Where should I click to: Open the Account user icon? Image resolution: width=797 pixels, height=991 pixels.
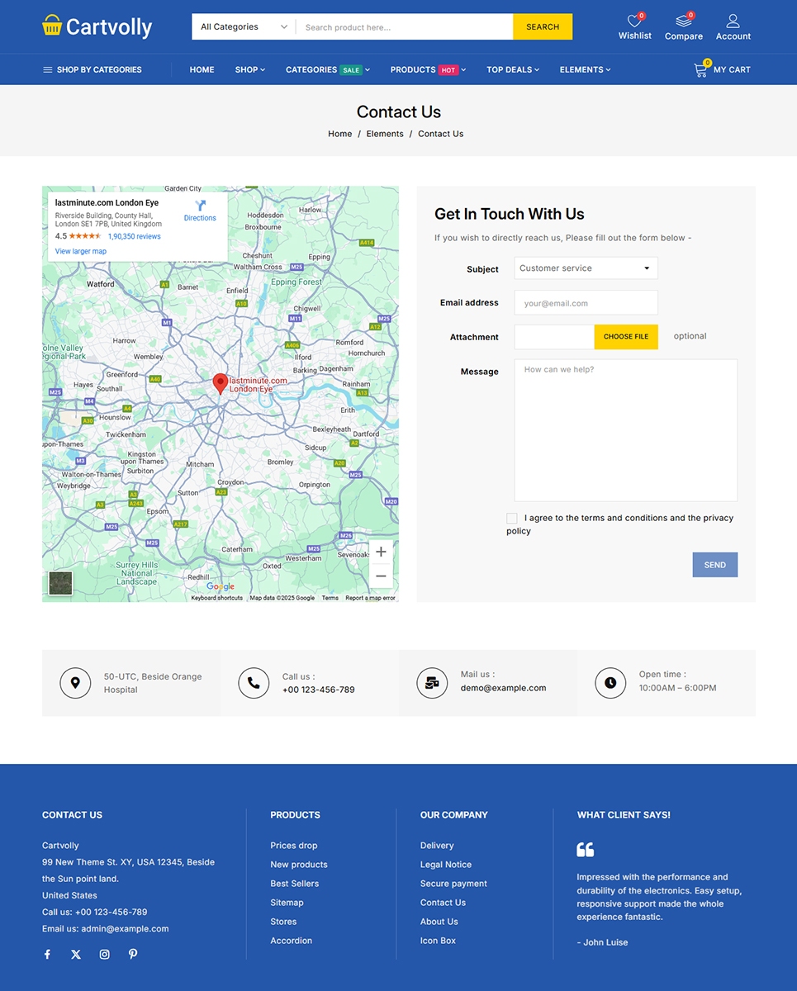(x=733, y=21)
